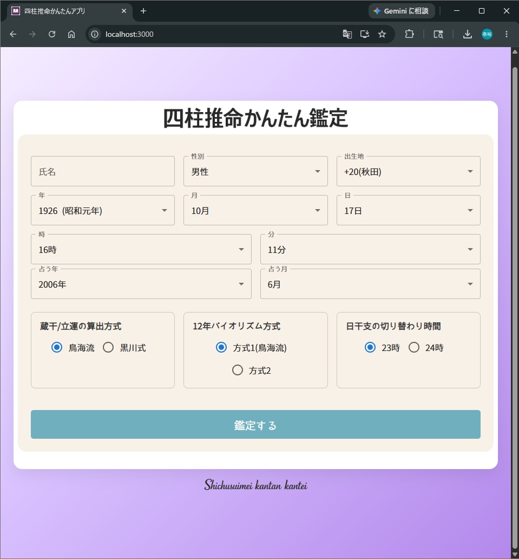The height and width of the screenshot is (559, 519).
Task: Open a new tab with plus button
Action: (x=143, y=11)
